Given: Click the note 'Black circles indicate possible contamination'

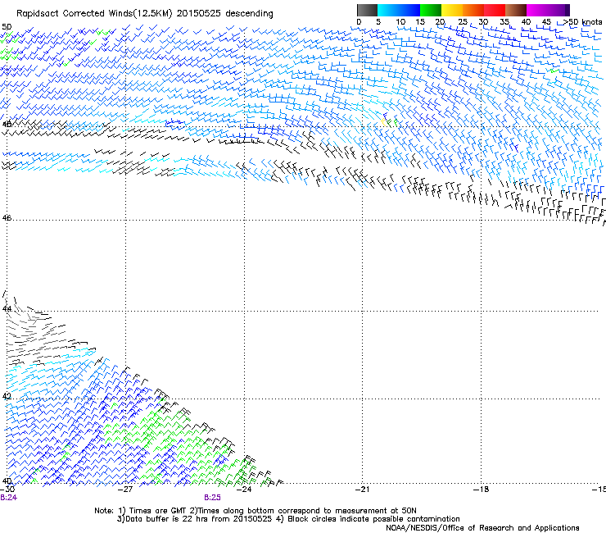Looking at the screenshot, I should [x=373, y=519].
